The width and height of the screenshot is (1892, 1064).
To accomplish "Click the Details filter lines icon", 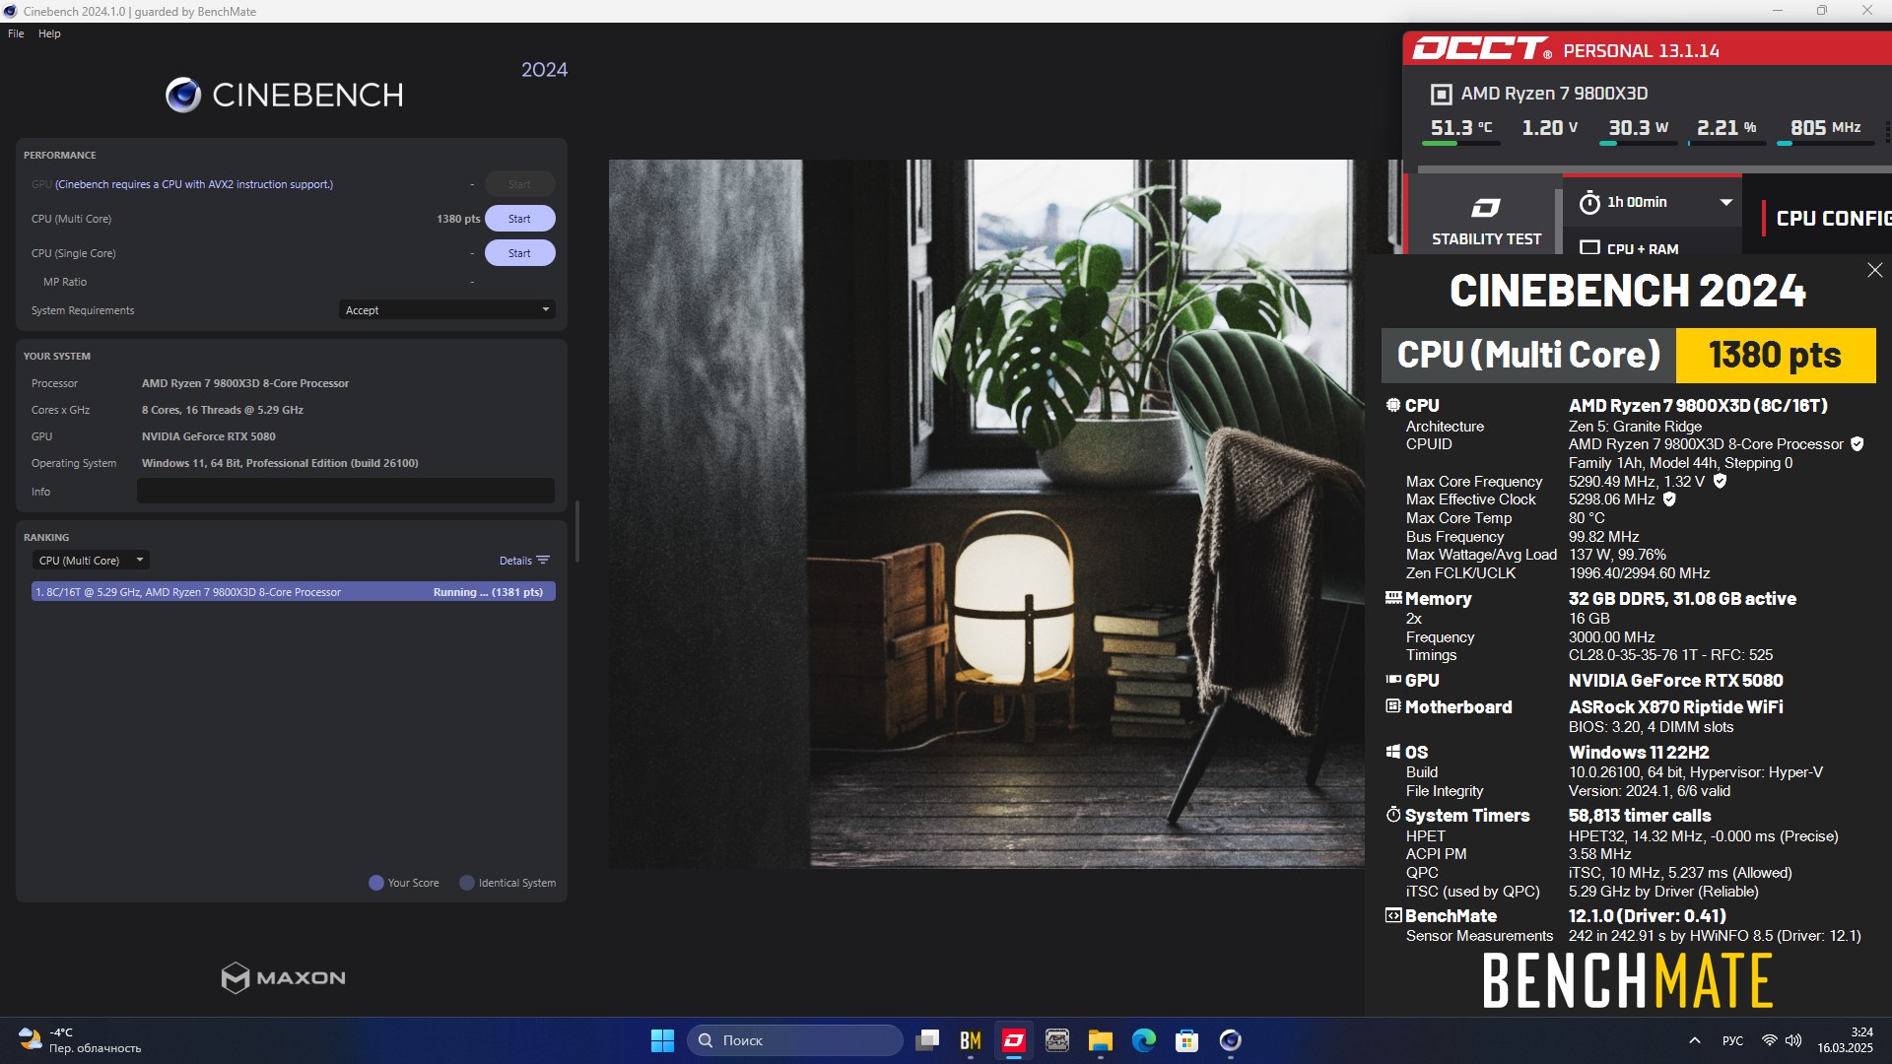I will click(x=543, y=561).
